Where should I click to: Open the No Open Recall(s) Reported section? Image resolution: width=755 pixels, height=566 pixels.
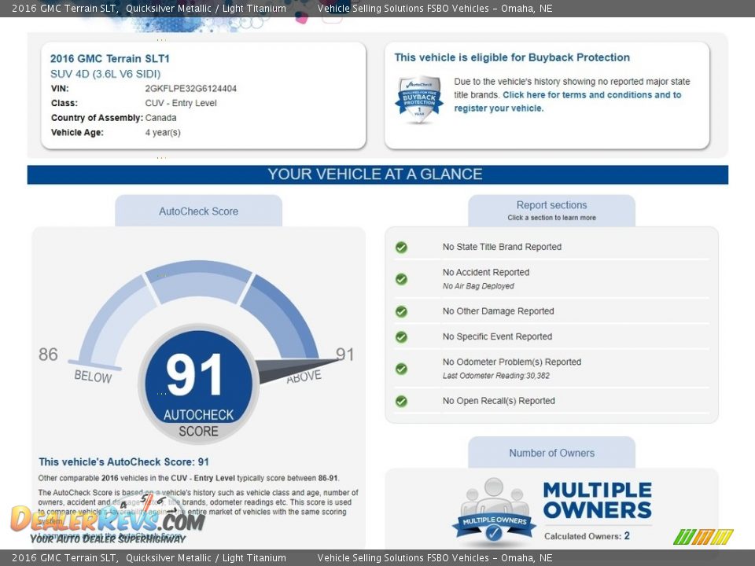pos(499,401)
